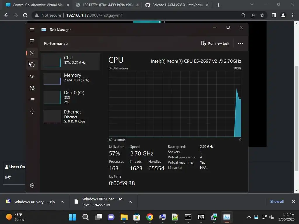
Task: Click the Intel Xeon CPU model name
Action: click(196, 61)
